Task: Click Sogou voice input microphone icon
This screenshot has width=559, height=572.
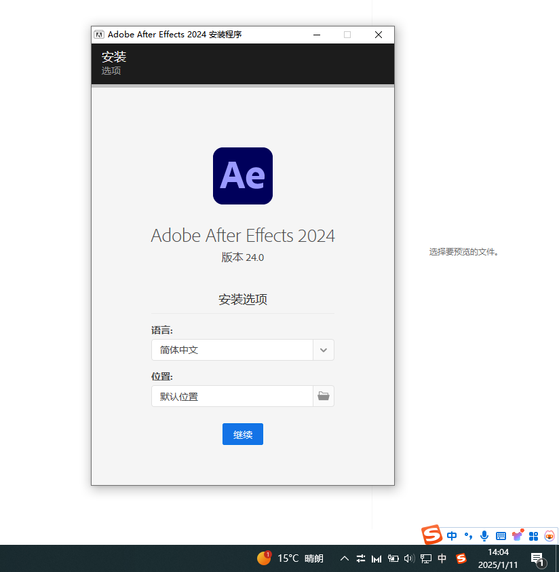Action: pos(484,535)
